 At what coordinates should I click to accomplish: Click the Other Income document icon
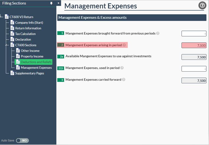(18, 51)
